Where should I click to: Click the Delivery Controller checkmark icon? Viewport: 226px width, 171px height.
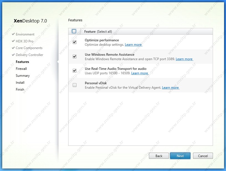coord(13,55)
